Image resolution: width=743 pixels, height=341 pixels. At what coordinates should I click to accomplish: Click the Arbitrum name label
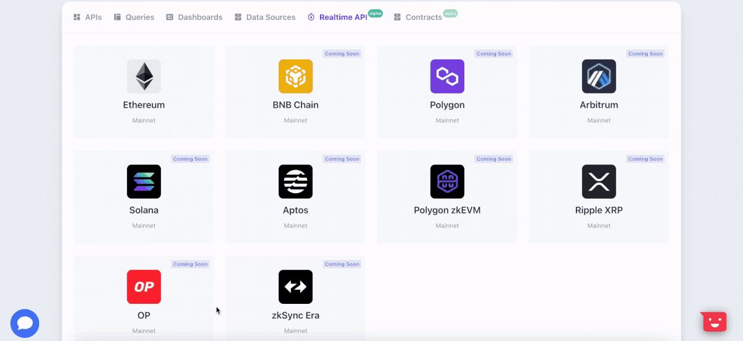[x=599, y=105]
